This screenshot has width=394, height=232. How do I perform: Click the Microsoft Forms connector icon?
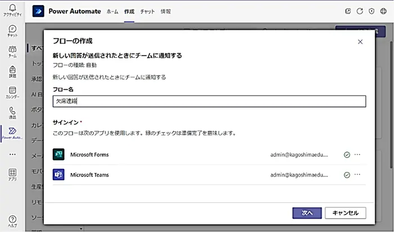point(59,154)
